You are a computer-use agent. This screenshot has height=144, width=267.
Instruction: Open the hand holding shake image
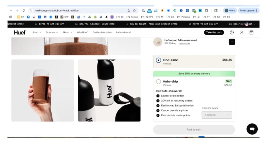[x=43, y=90]
